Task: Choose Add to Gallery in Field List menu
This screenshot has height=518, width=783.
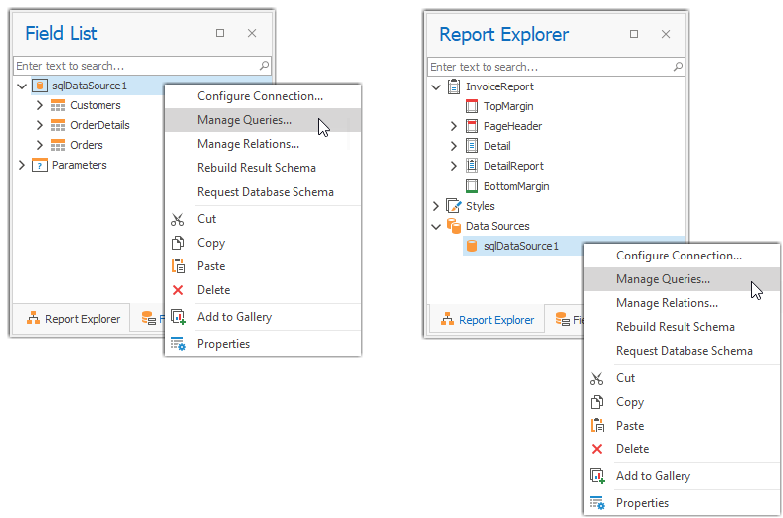Action: coord(234,317)
